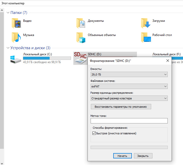The height and width of the screenshot is (165, 183).
Task: Click the C: drive usage bar
Action: point(47,58)
